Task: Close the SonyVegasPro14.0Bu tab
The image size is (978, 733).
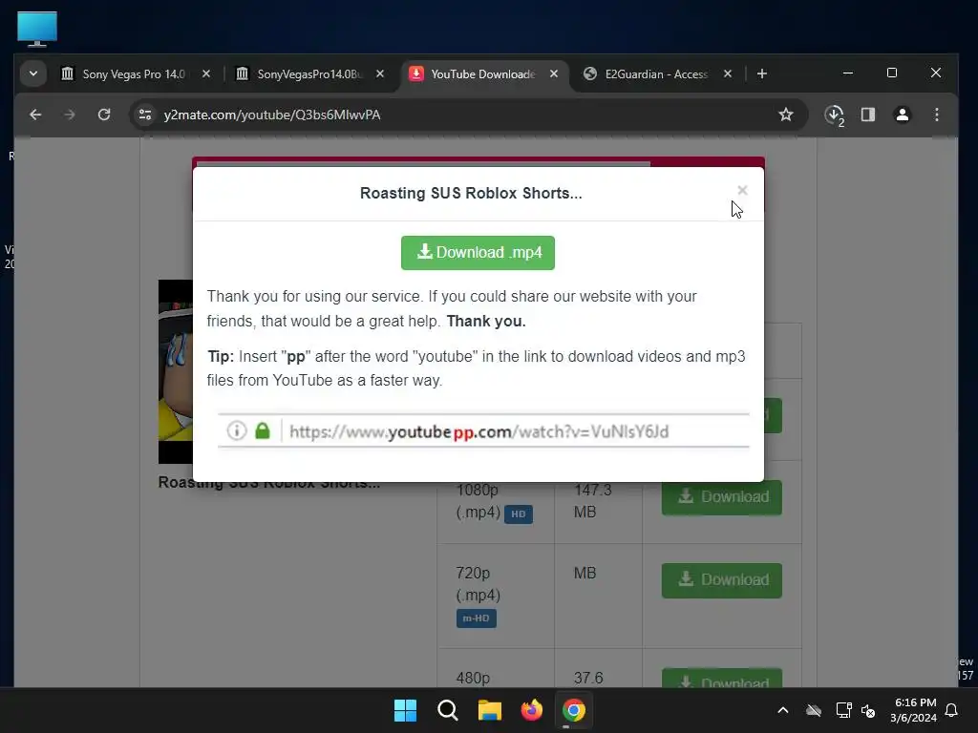Action: pos(380,73)
